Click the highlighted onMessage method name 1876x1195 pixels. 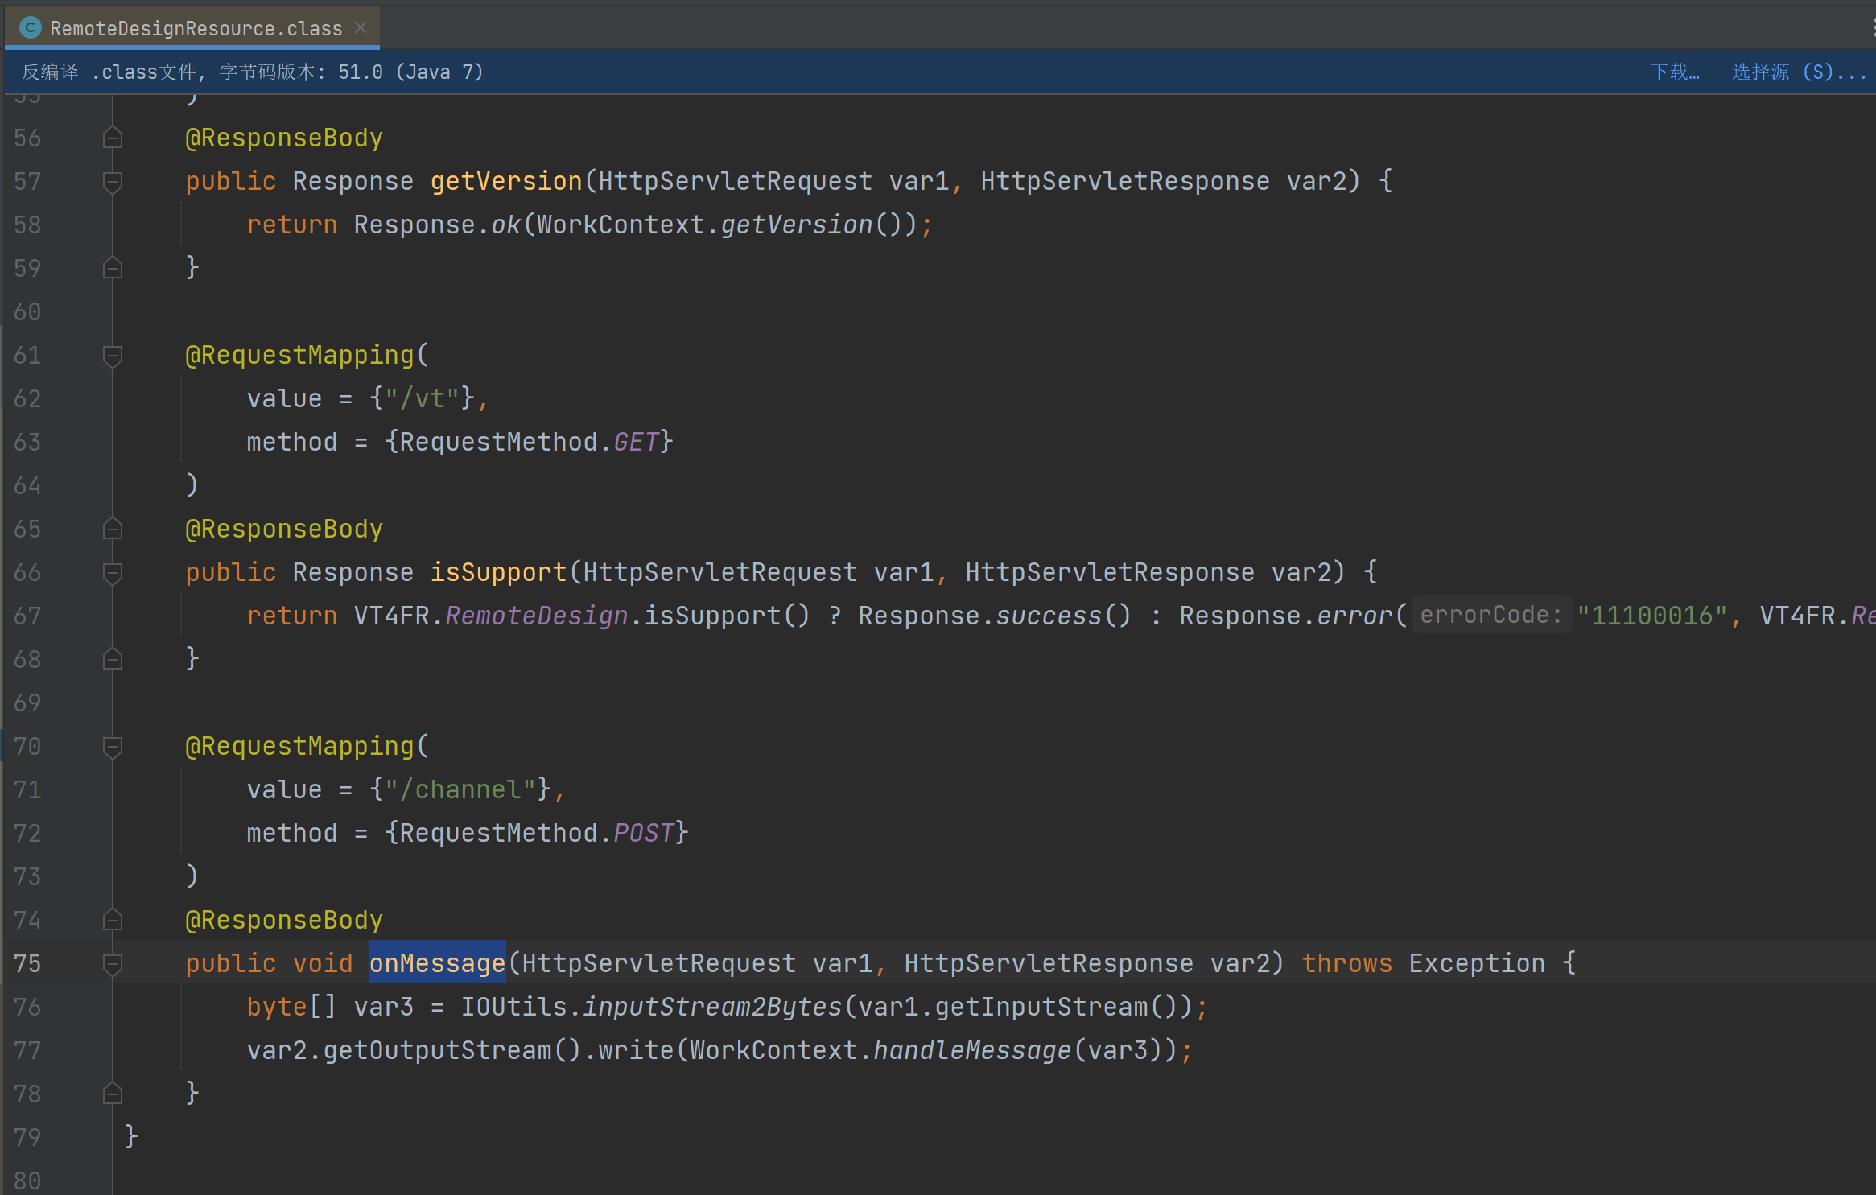click(437, 963)
